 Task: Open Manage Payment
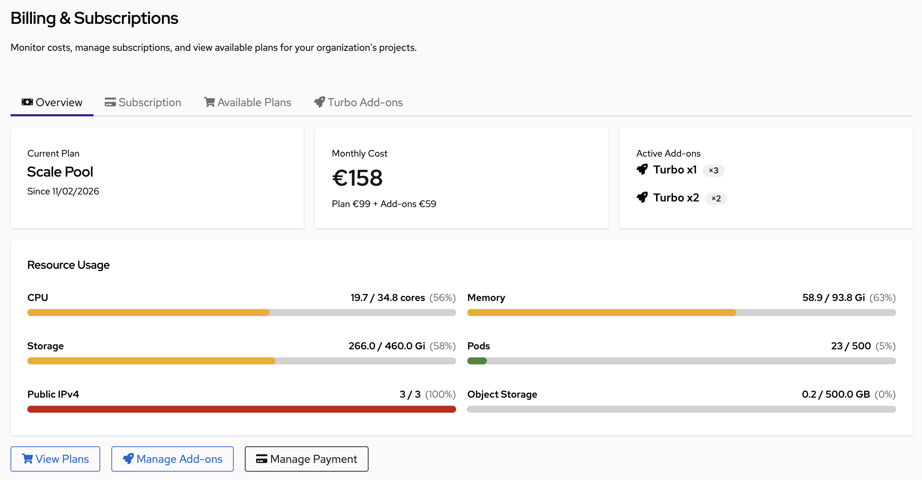click(307, 459)
